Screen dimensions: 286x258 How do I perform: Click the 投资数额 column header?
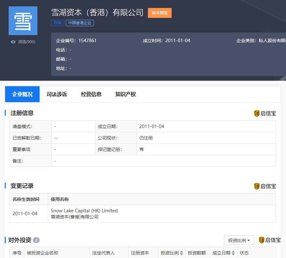pos(197,253)
